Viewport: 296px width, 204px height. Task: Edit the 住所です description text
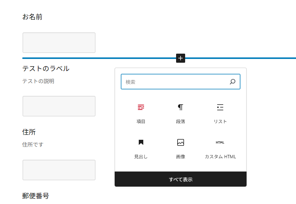tap(33, 145)
